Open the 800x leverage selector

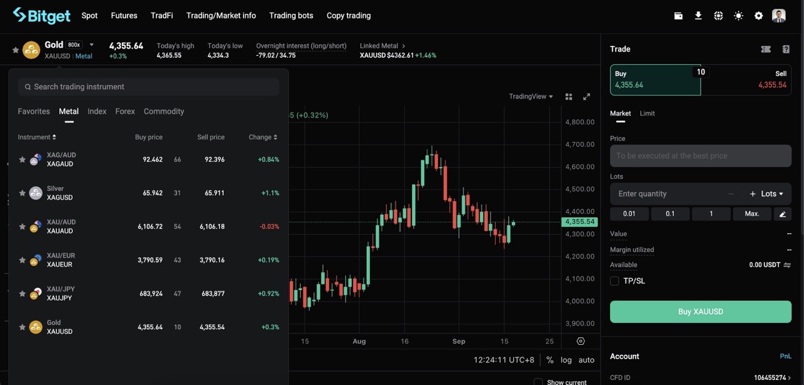coord(74,45)
